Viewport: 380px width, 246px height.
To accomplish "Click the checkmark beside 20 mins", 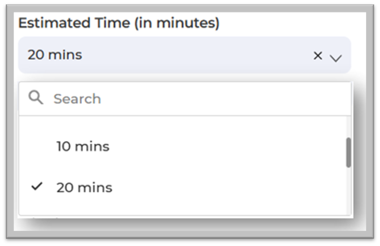I will point(37,187).
